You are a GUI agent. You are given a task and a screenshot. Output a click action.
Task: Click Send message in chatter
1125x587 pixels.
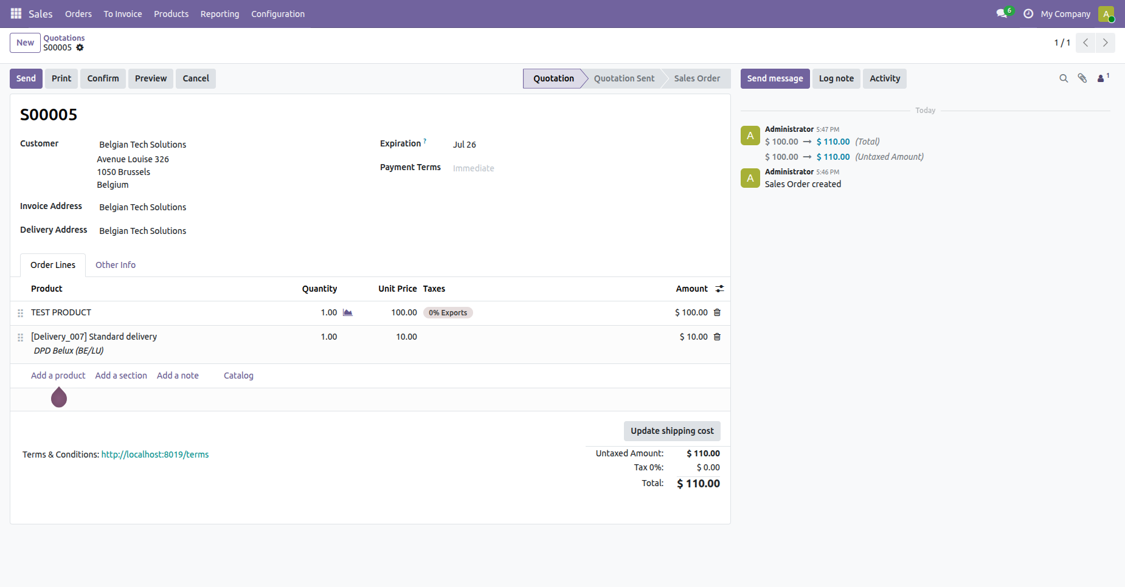click(x=775, y=78)
